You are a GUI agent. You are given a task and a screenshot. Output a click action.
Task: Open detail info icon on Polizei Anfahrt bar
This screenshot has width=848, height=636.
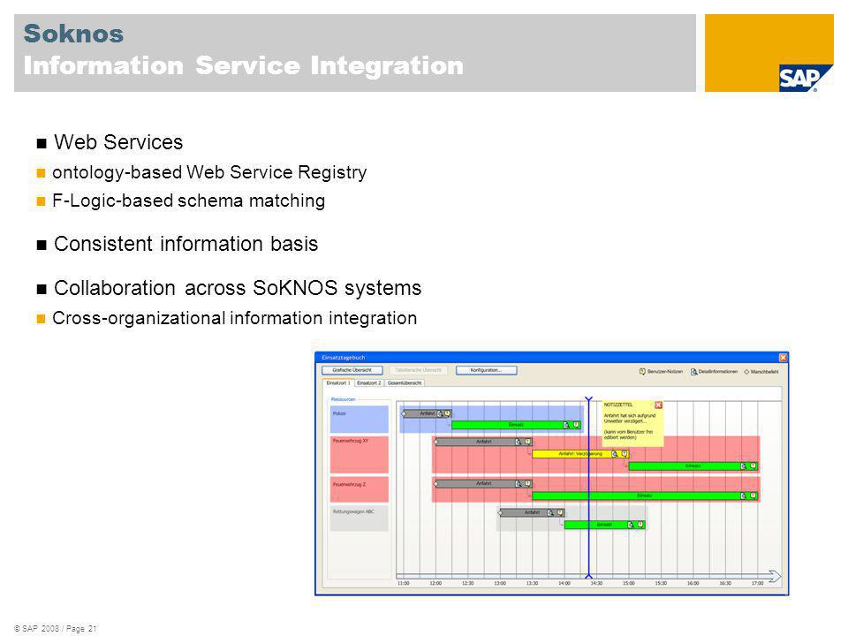point(440,413)
